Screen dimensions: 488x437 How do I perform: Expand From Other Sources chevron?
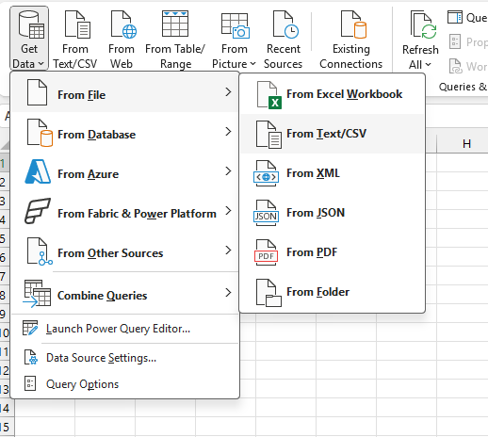coord(228,251)
